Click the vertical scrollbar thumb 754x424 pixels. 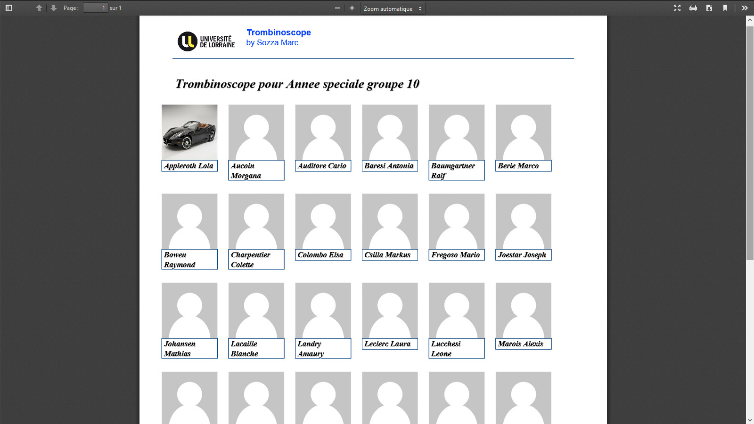point(750,141)
